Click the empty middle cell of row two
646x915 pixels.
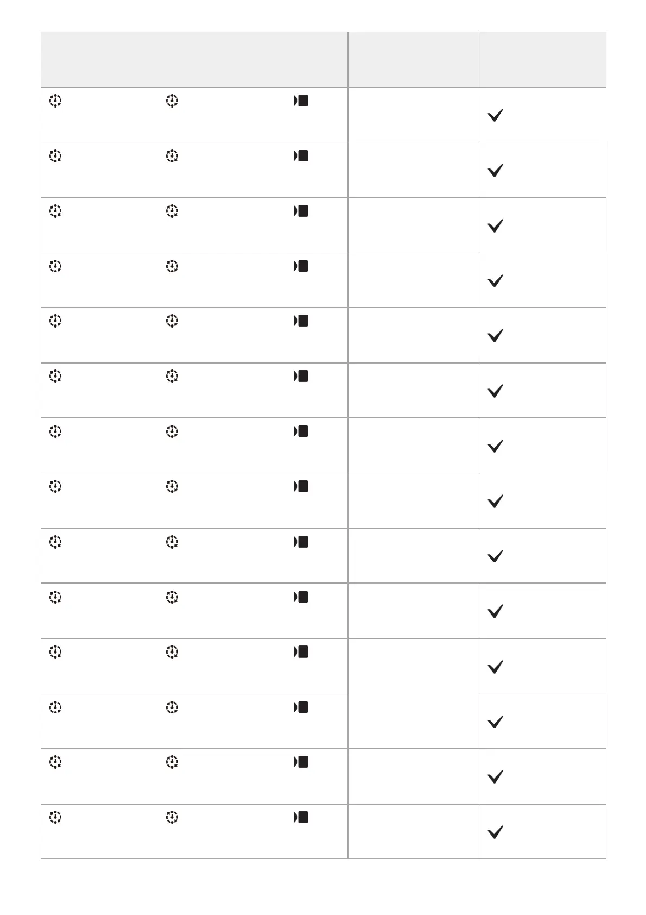click(413, 170)
